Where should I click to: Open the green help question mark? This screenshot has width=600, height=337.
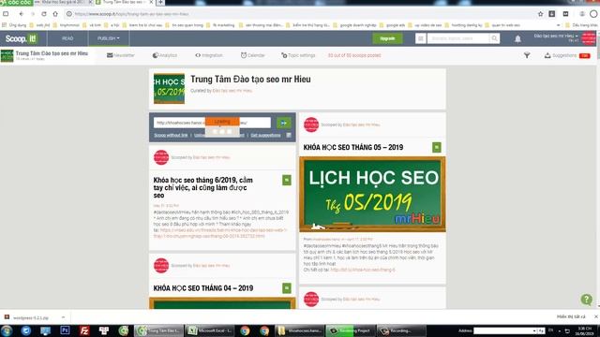pyautogui.click(x=586, y=300)
